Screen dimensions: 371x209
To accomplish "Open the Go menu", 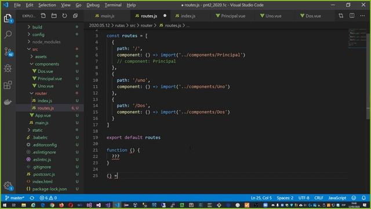I will 78,5.
